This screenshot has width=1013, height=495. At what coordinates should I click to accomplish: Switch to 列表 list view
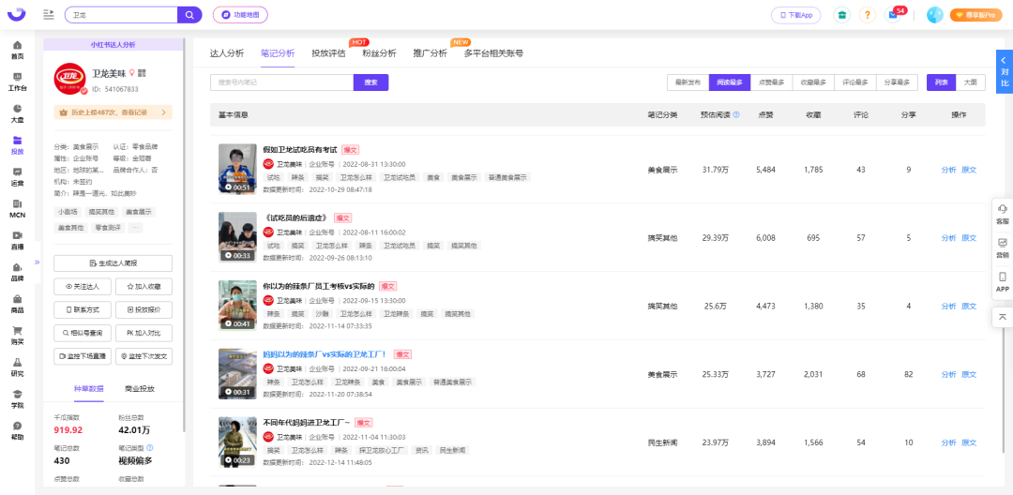coord(941,82)
